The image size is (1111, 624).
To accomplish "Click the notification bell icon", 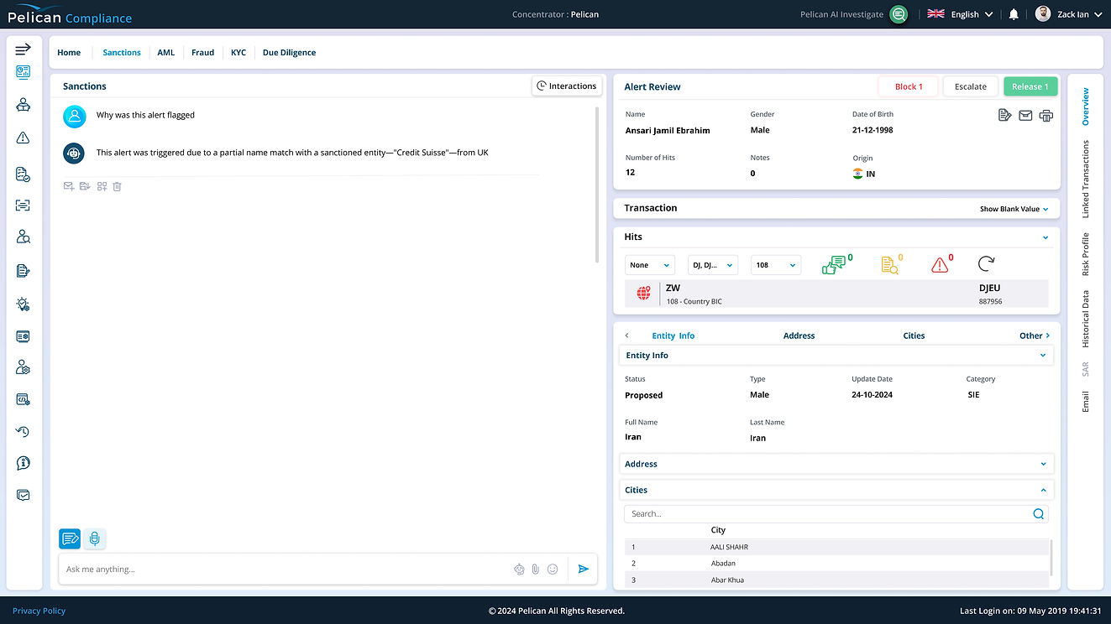I will pos(1014,14).
